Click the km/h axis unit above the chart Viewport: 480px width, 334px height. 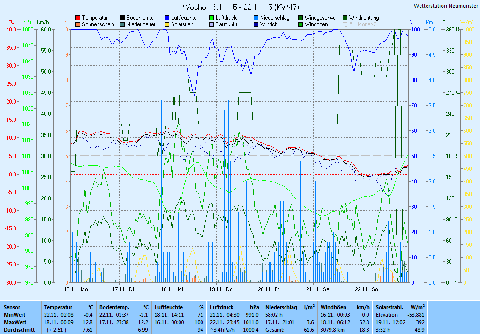click(43, 22)
